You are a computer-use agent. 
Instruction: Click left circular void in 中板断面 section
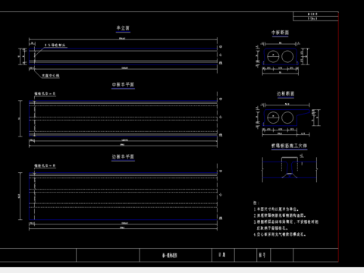tap(273, 57)
